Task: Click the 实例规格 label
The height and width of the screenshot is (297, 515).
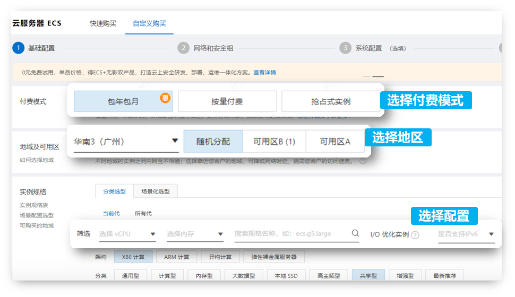Action: click(33, 192)
